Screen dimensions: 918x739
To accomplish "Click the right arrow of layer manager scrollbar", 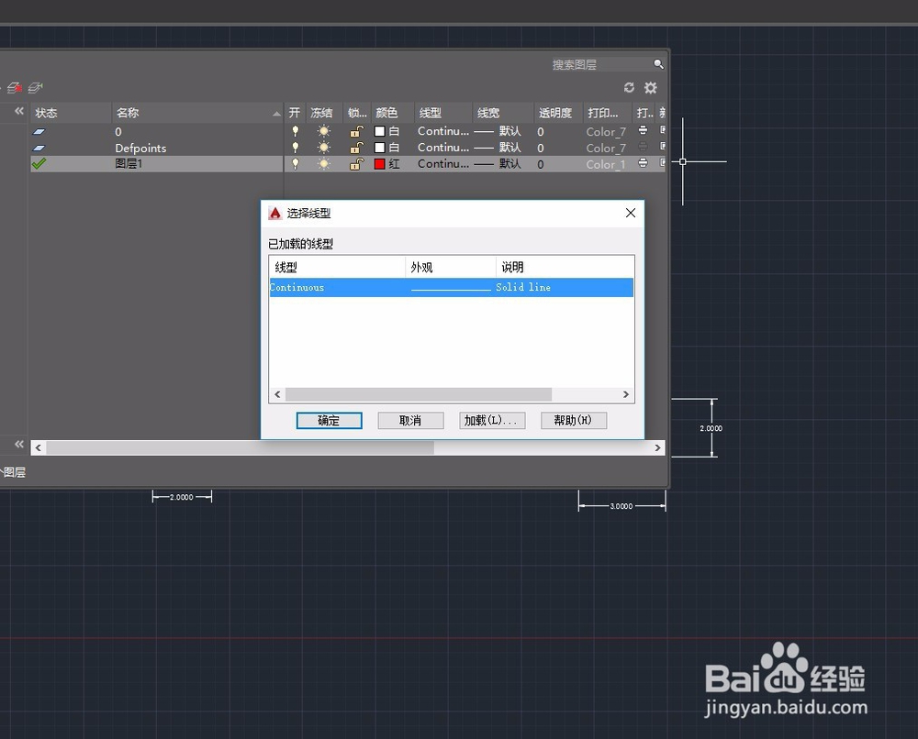I will [657, 447].
